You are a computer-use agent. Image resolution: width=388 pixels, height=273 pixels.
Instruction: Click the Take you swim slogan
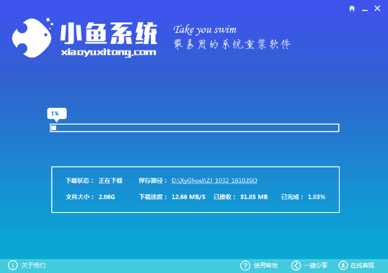pyautogui.click(x=205, y=30)
